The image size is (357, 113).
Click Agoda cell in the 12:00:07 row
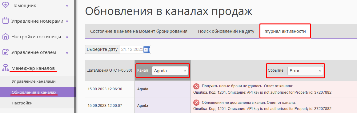pos(162,106)
